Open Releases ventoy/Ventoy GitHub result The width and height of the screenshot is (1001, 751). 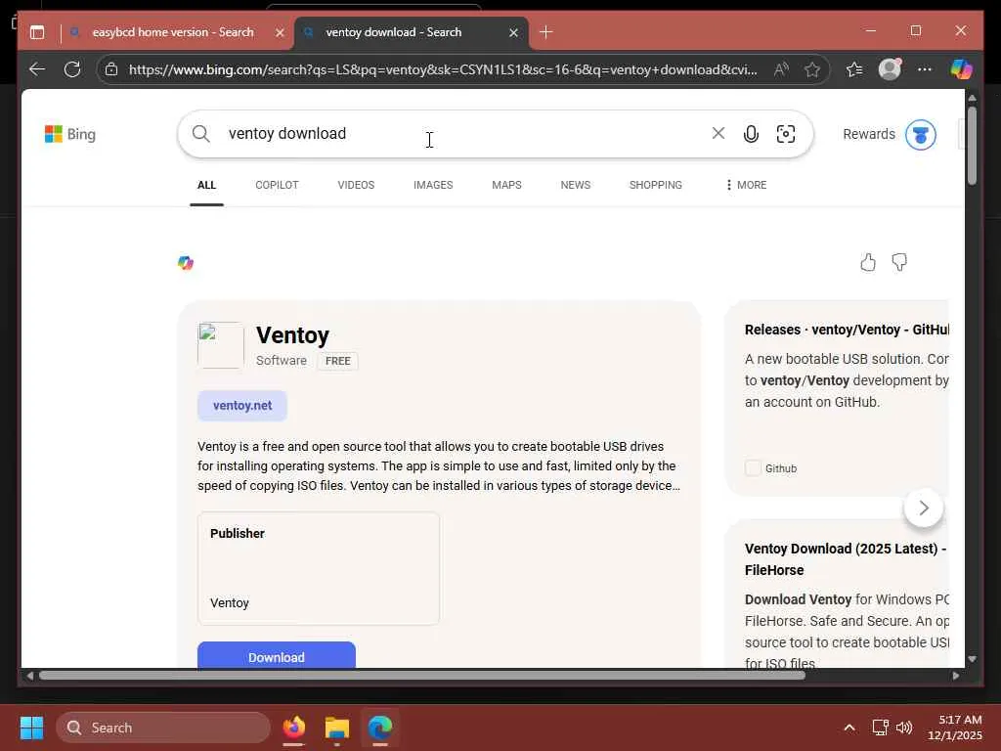point(847,330)
